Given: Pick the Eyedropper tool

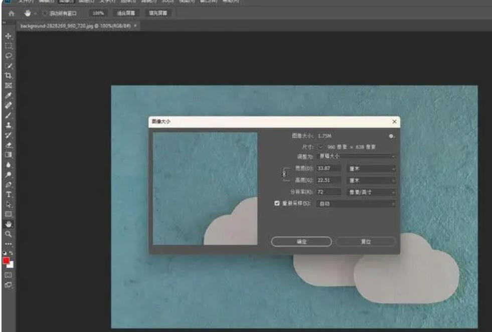Looking at the screenshot, I should pyautogui.click(x=8, y=95).
